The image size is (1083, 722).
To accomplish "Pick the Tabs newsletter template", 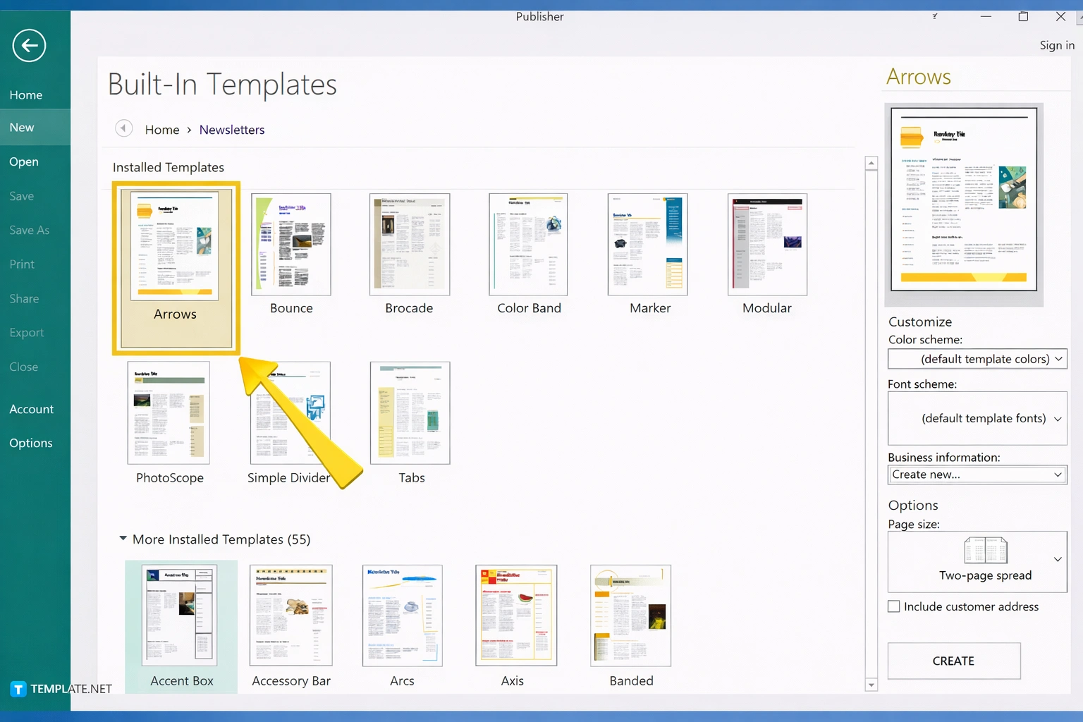I will [x=410, y=413].
